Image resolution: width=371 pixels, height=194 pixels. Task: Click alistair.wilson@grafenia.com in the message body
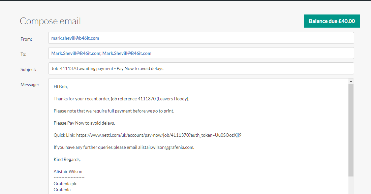click(166, 147)
